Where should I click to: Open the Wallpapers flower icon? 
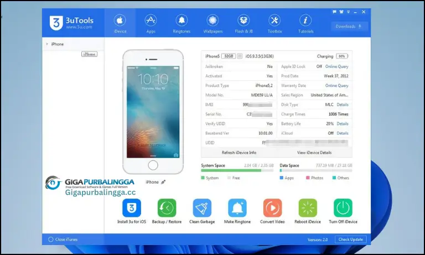tap(212, 20)
